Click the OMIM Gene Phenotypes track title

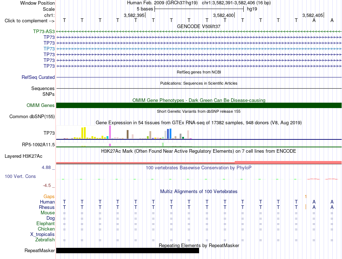coord(199,100)
